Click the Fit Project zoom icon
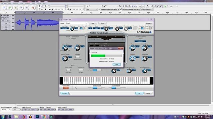This screenshot has width=213, height=119. tap(161, 6)
